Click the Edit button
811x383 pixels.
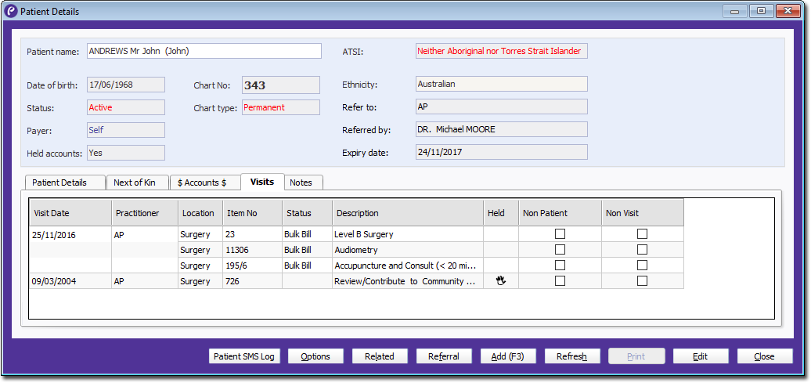pos(701,356)
